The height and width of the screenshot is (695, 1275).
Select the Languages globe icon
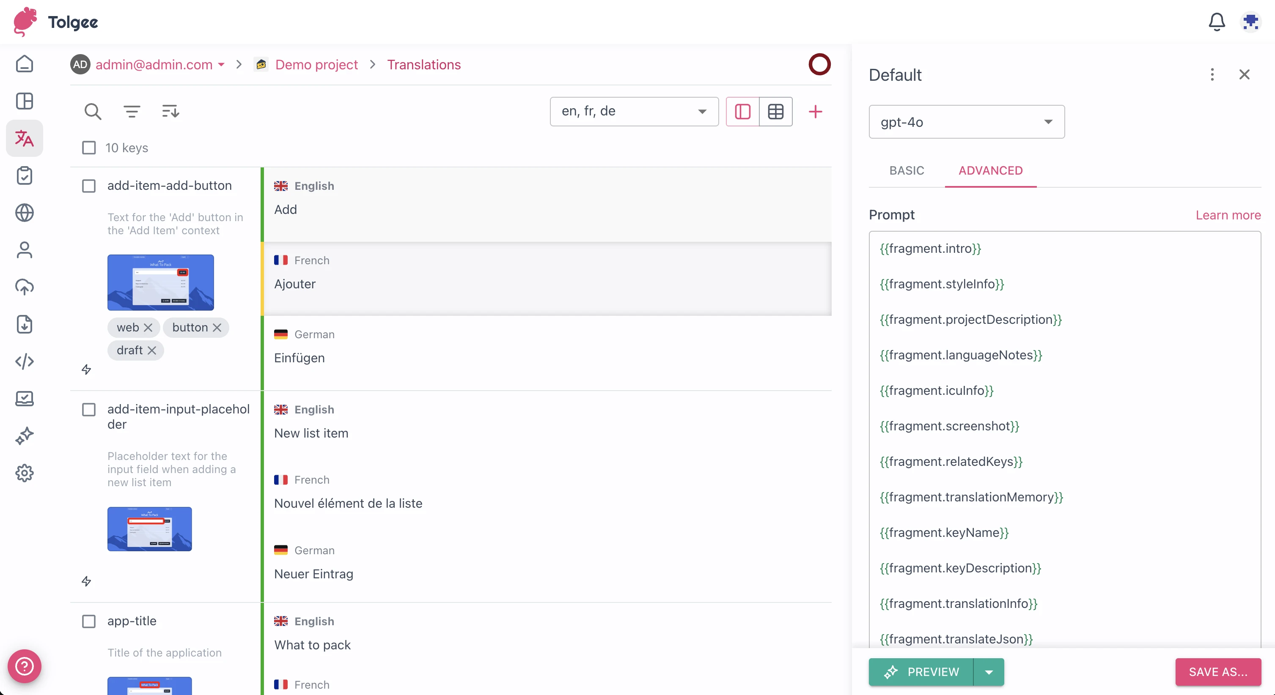(24, 213)
